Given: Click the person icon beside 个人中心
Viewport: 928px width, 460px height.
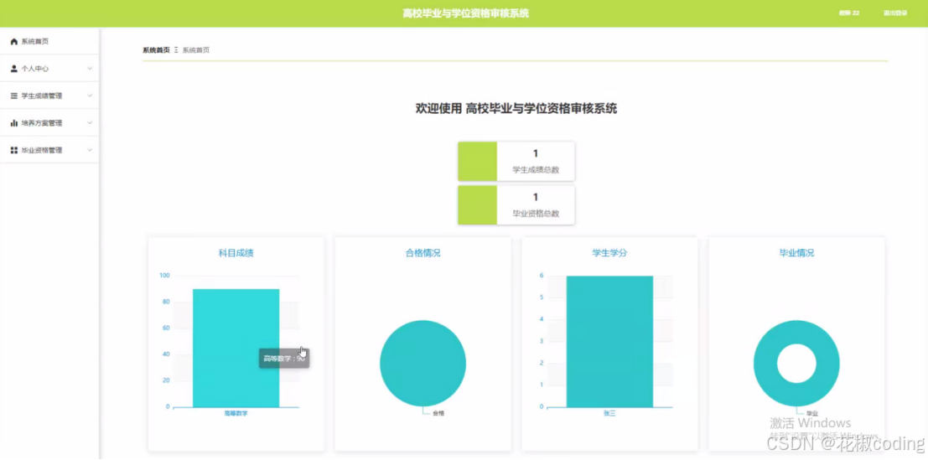Looking at the screenshot, I should [x=14, y=69].
